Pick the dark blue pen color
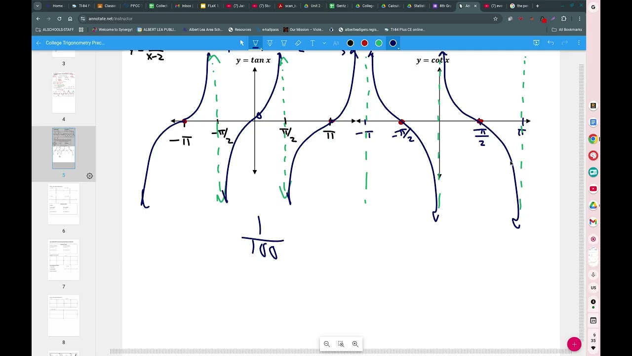The width and height of the screenshot is (632, 356). tap(393, 43)
